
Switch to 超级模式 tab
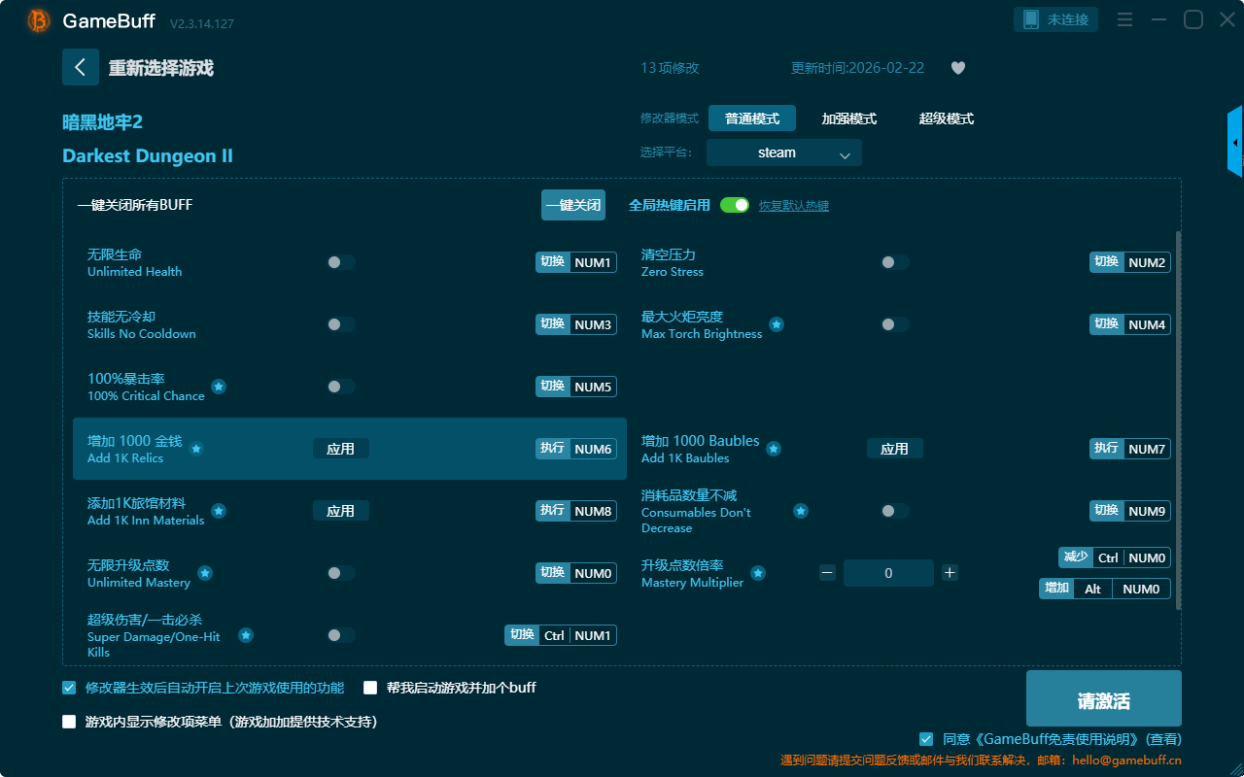click(946, 118)
